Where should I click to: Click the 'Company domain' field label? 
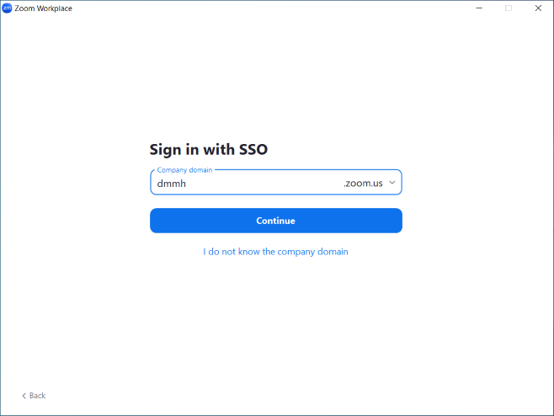[184, 170]
